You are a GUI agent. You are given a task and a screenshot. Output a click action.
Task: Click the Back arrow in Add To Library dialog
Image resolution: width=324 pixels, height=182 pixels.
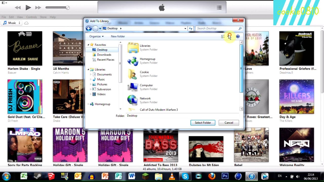pos(89,28)
